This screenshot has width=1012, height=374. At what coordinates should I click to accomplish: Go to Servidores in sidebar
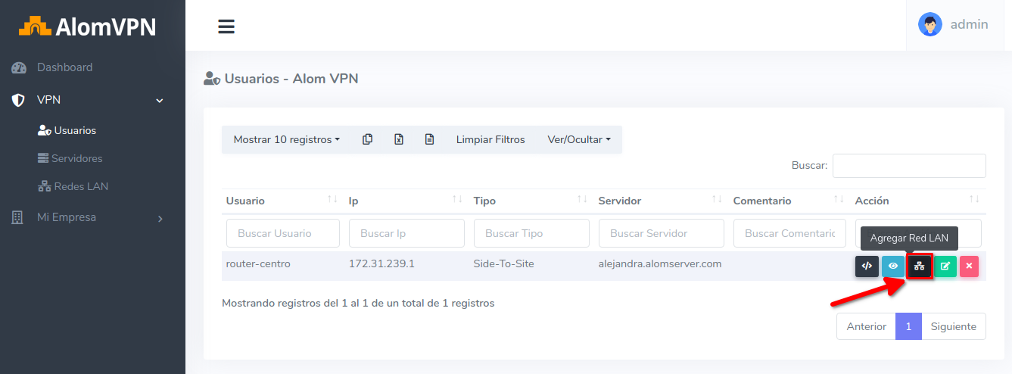(x=76, y=158)
